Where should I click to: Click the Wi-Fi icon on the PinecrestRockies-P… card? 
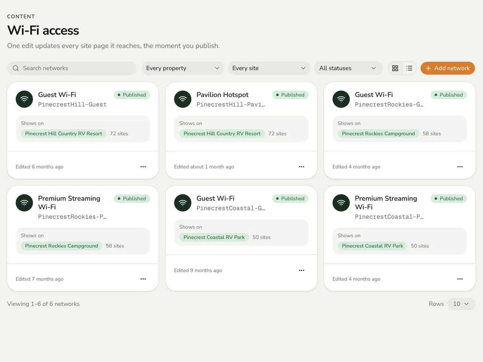[24, 203]
